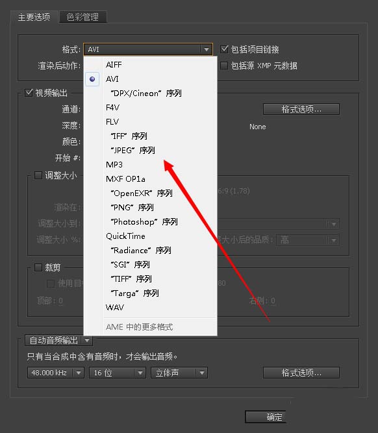Open the 48.000 kHz sample rate dropdown
The image size is (378, 433).
56,373
